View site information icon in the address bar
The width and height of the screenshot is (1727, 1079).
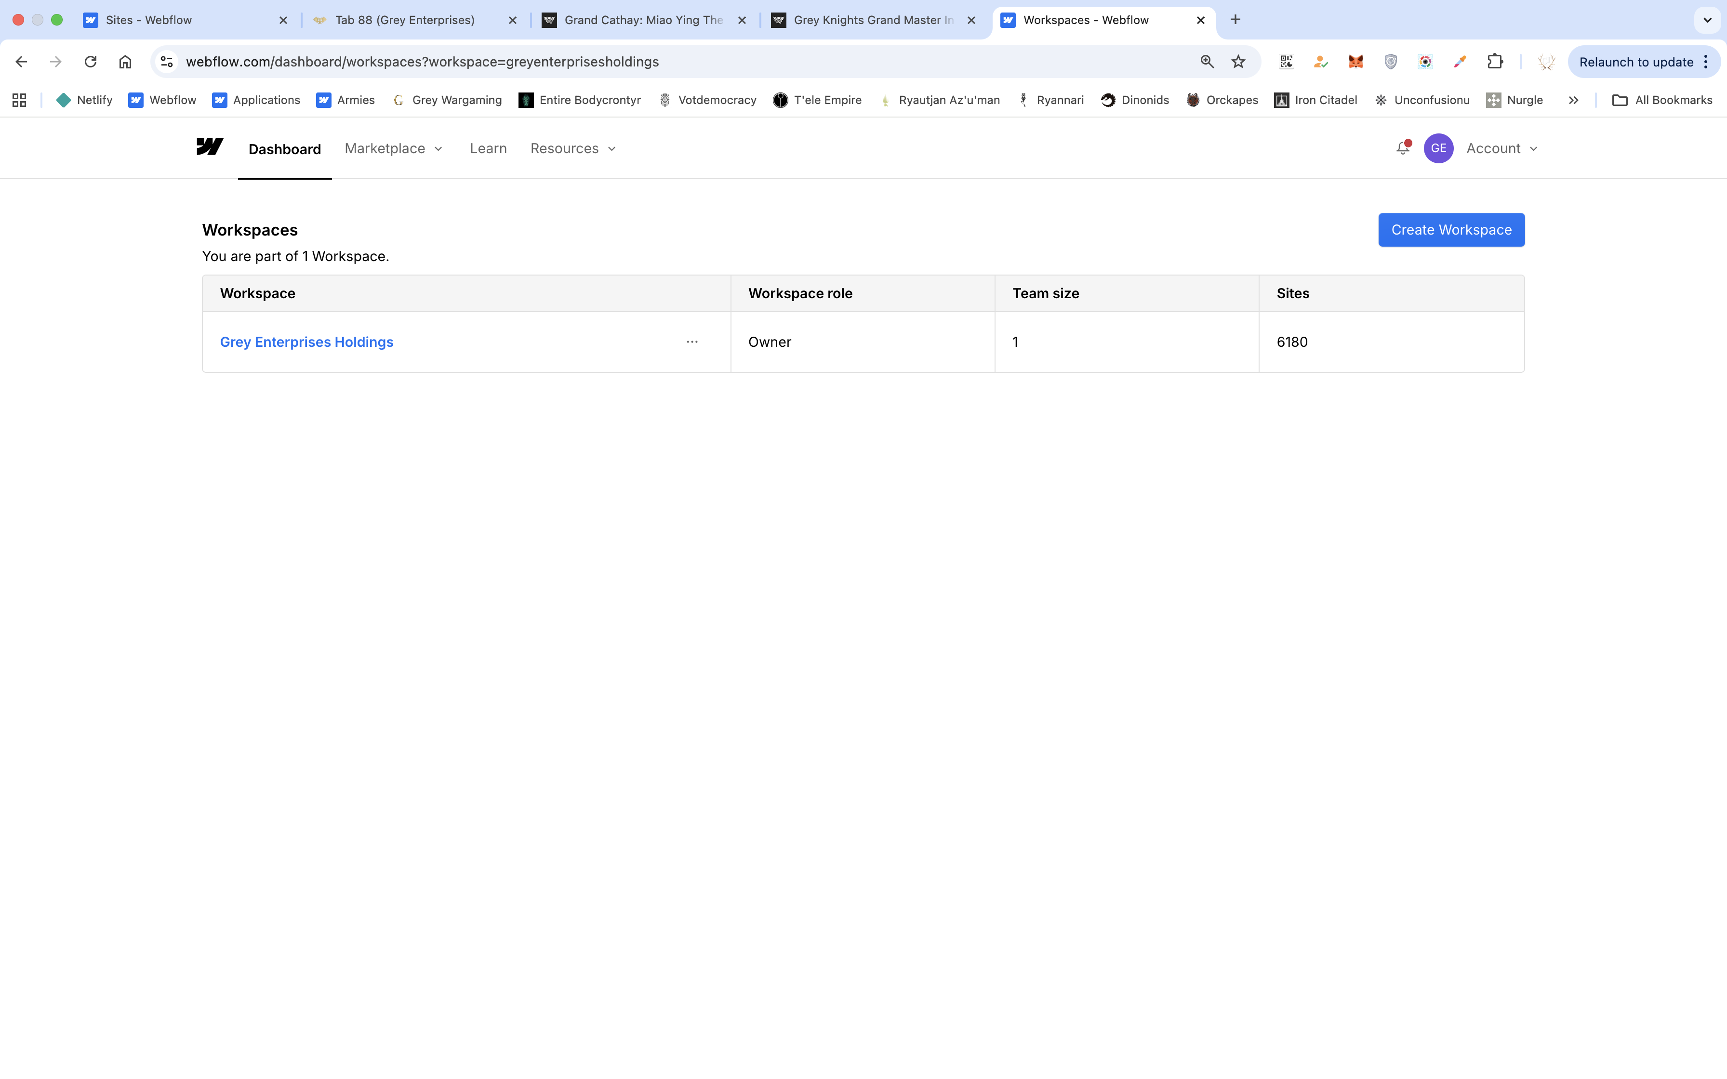(x=167, y=62)
